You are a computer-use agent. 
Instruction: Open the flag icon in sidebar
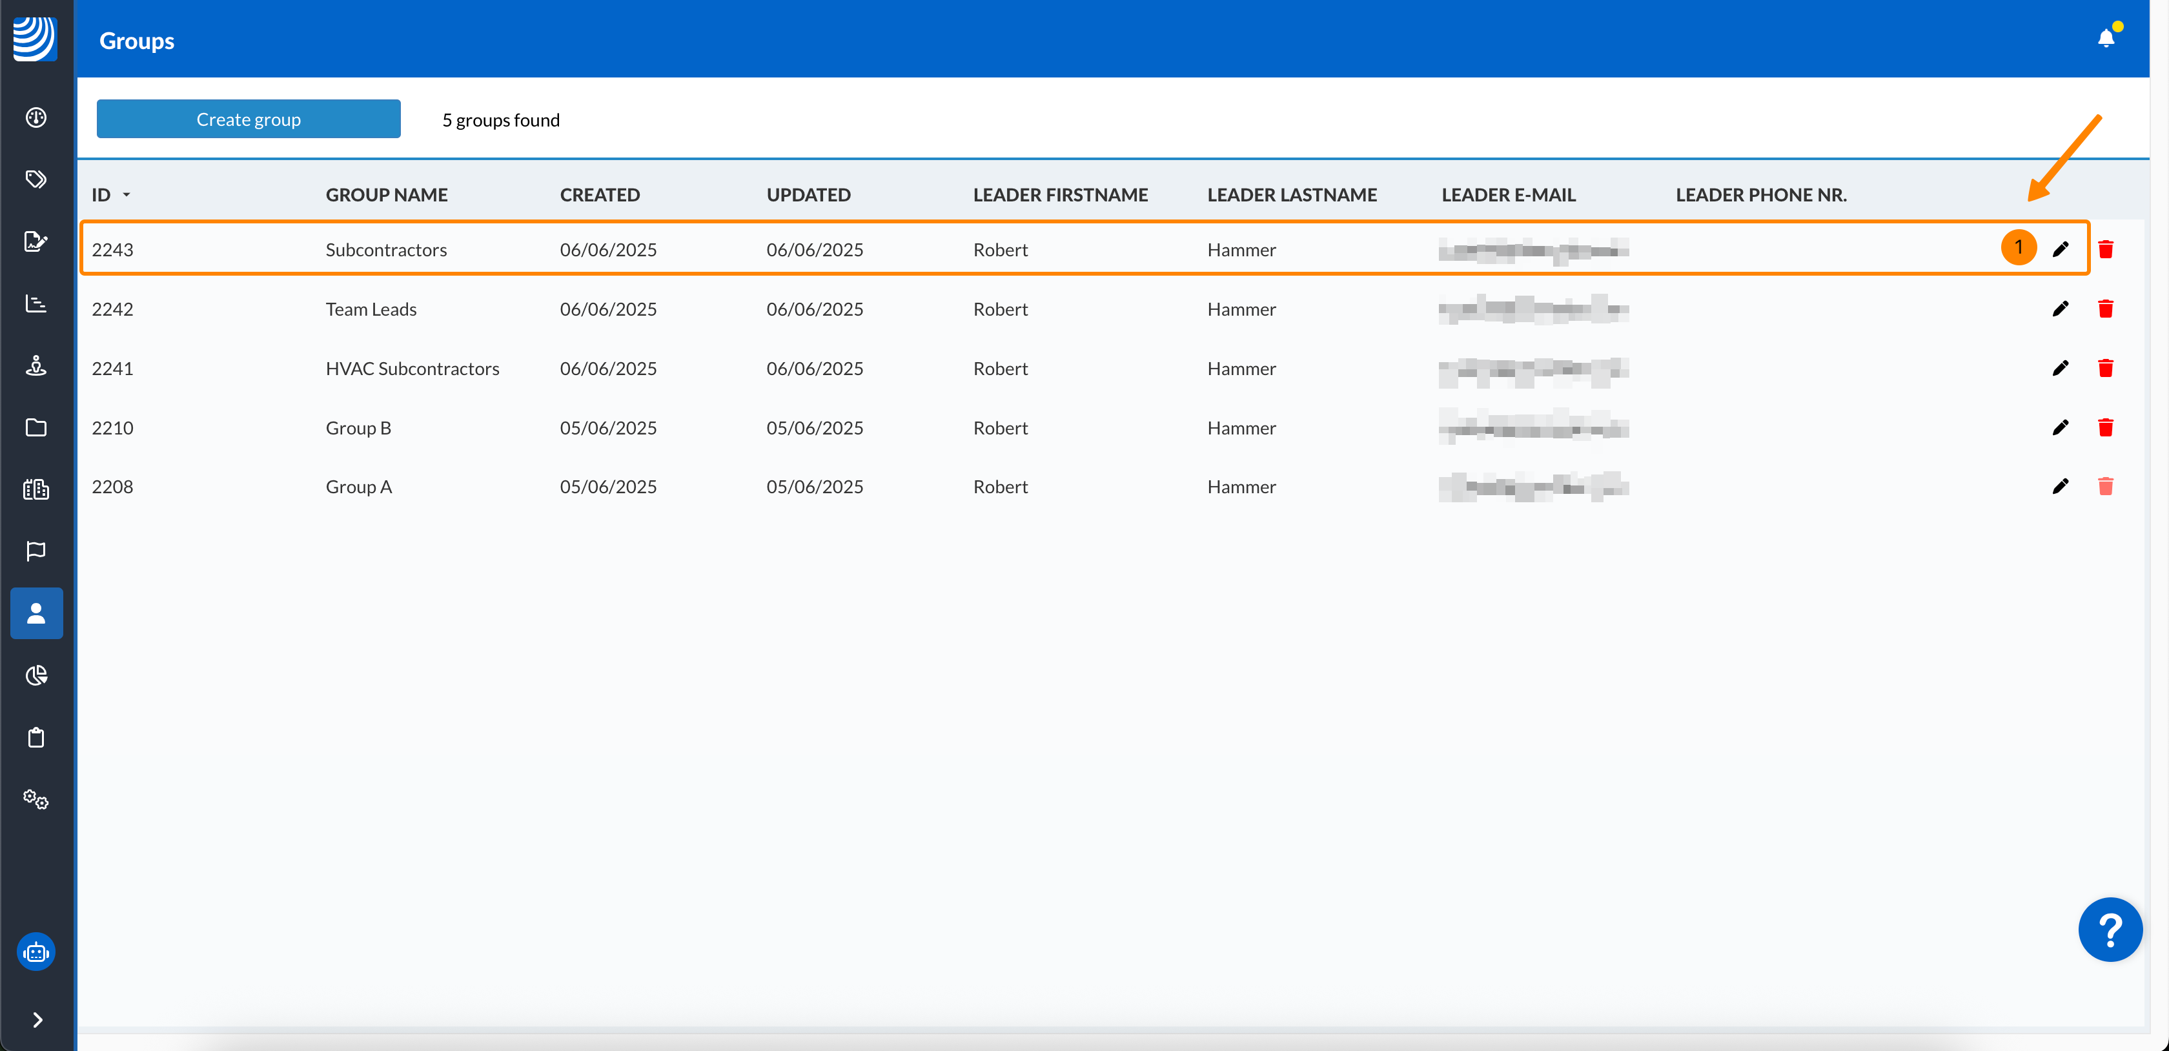36,551
